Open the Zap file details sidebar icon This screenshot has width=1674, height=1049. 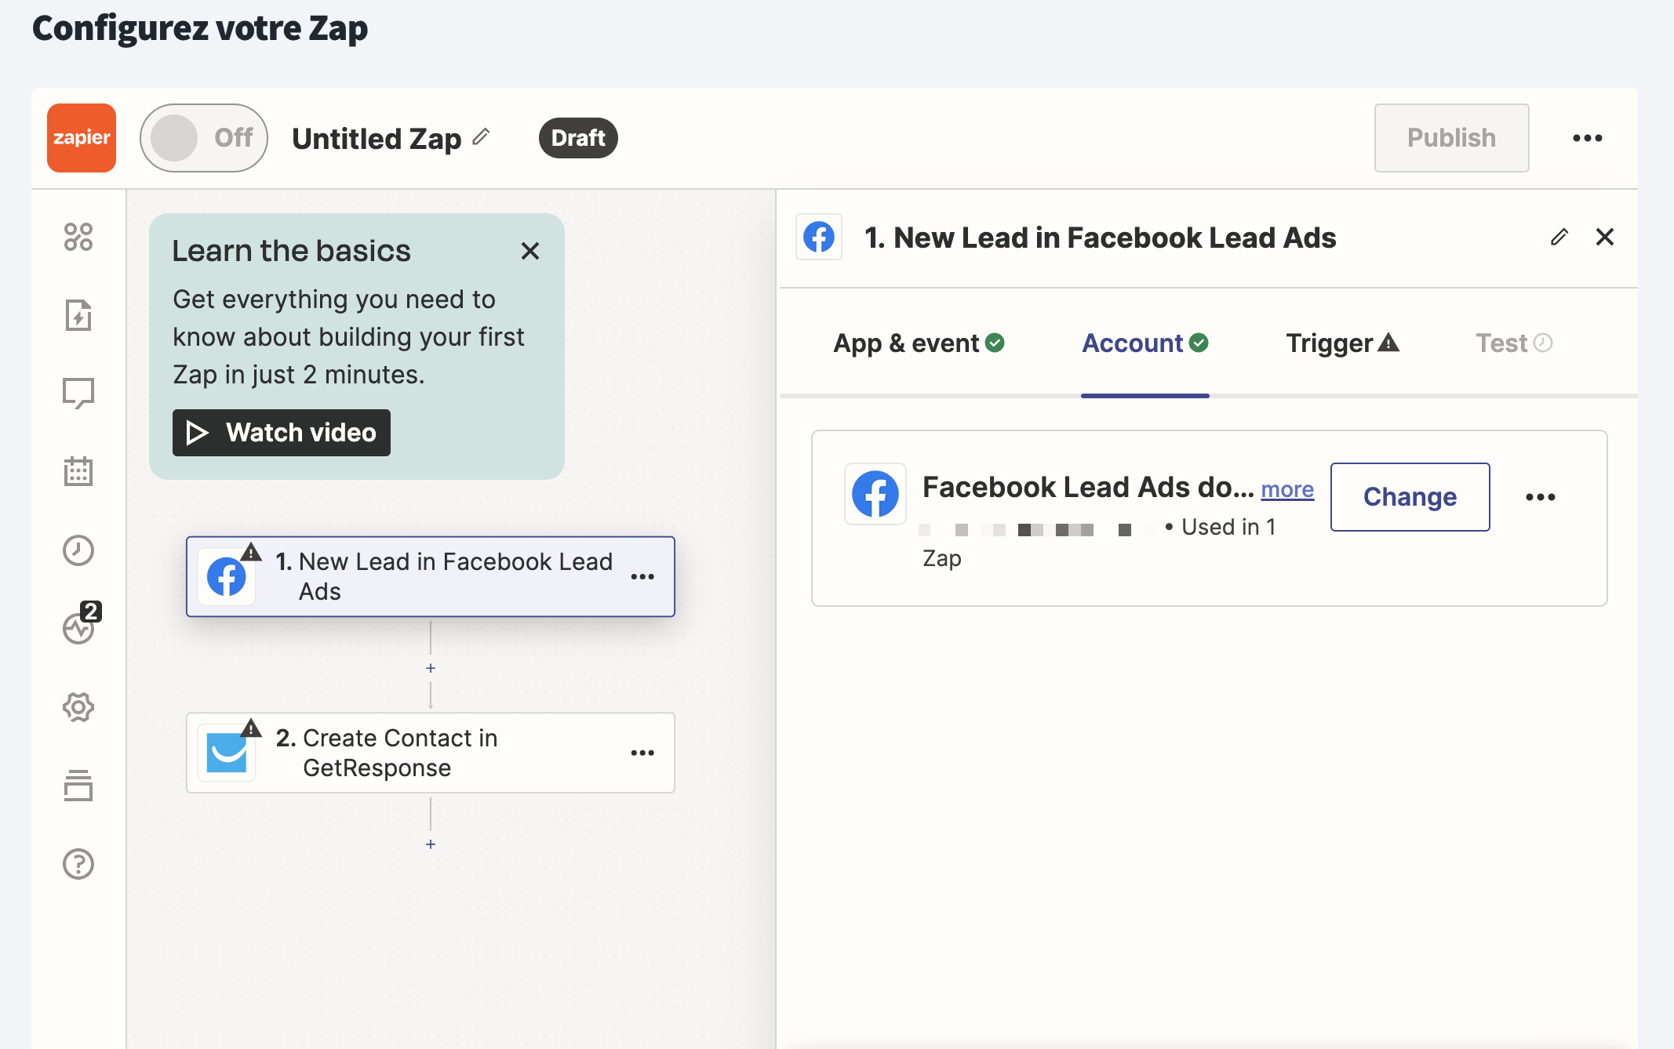coord(78,315)
